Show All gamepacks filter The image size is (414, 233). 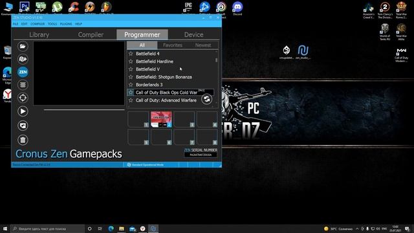(142, 45)
